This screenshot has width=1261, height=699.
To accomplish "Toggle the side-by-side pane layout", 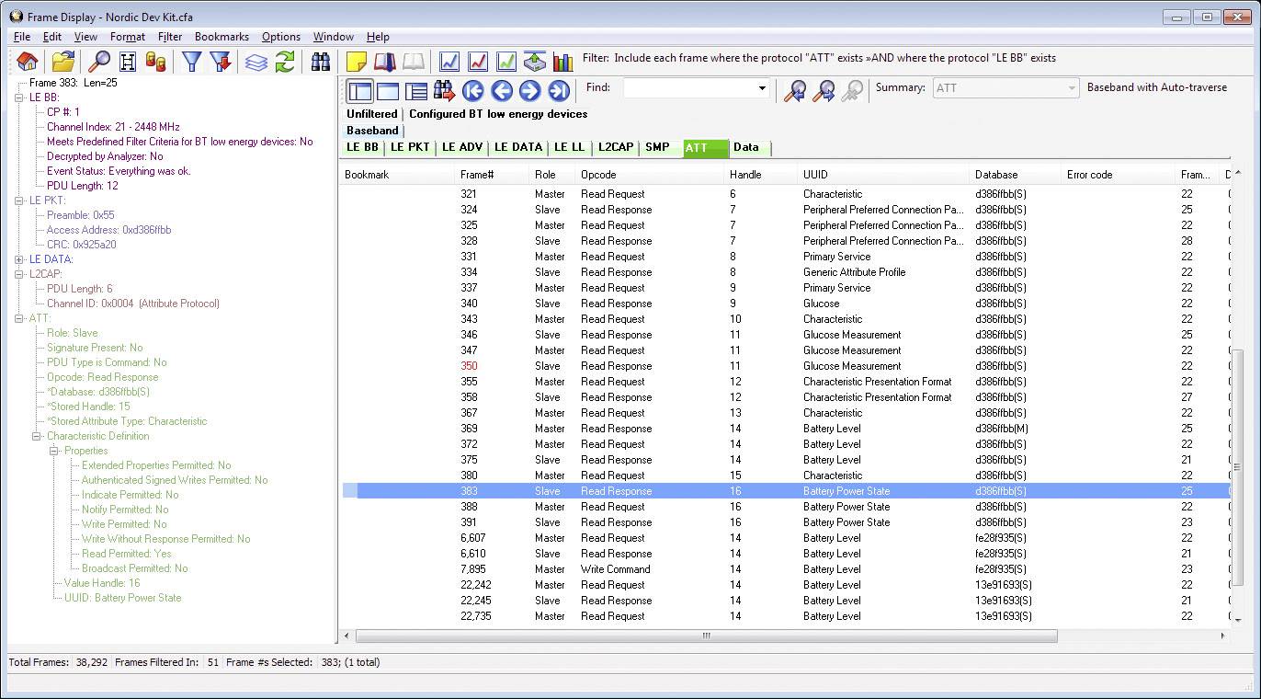I will [x=361, y=89].
